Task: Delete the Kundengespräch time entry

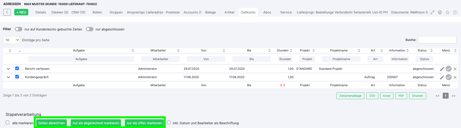Action: click(x=455, y=77)
